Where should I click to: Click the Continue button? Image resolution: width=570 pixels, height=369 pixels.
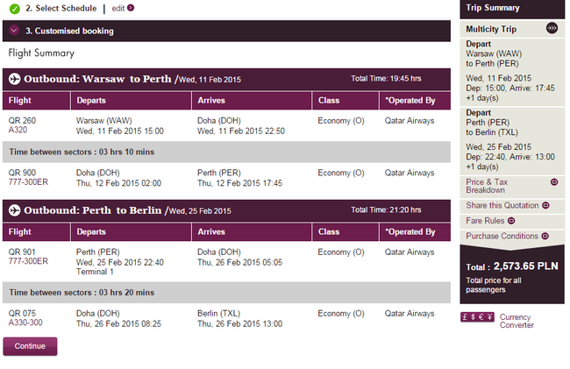30,346
